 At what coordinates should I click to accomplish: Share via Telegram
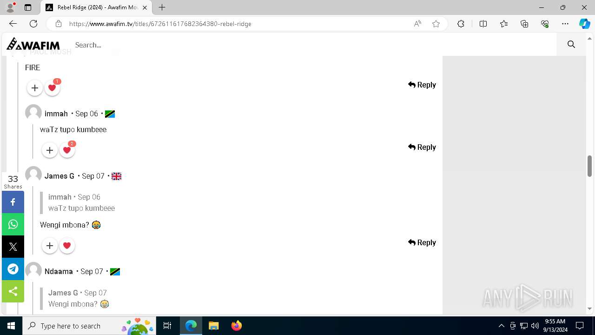[x=13, y=269]
